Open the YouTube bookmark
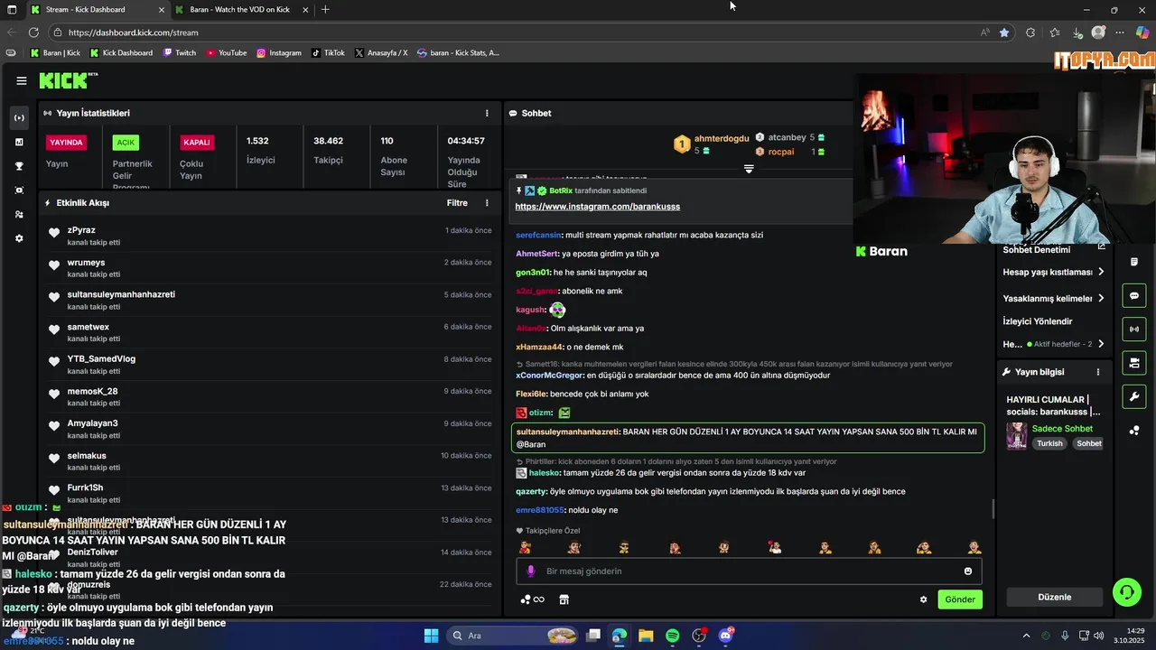Image resolution: width=1156 pixels, height=650 pixels. click(227, 52)
